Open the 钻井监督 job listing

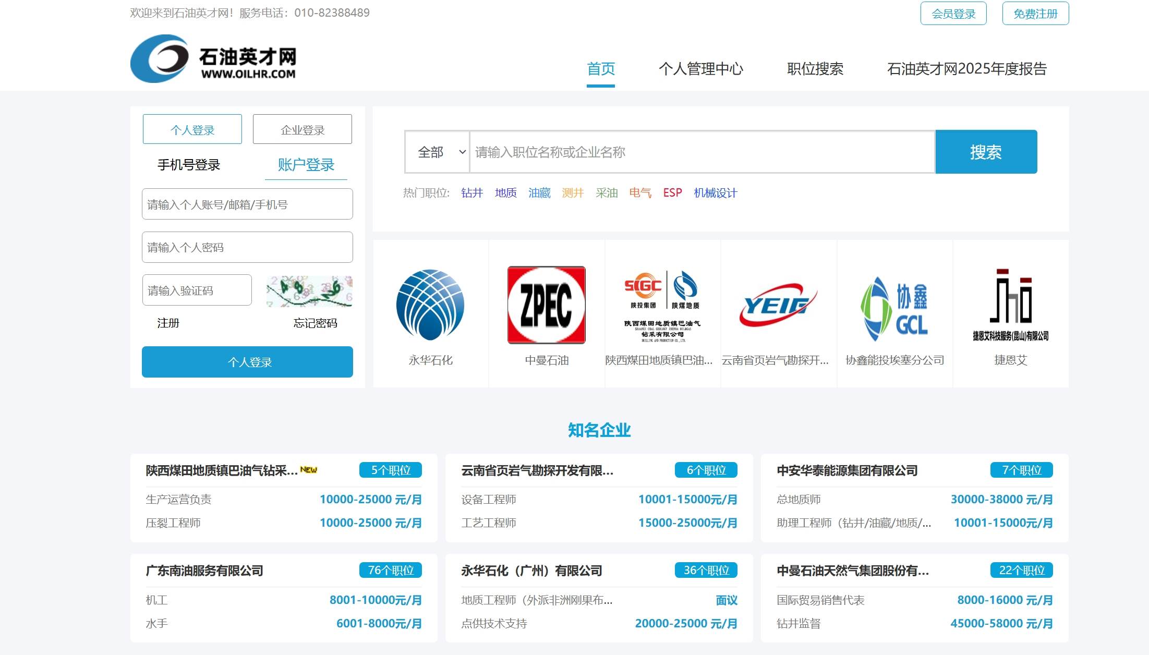799,623
